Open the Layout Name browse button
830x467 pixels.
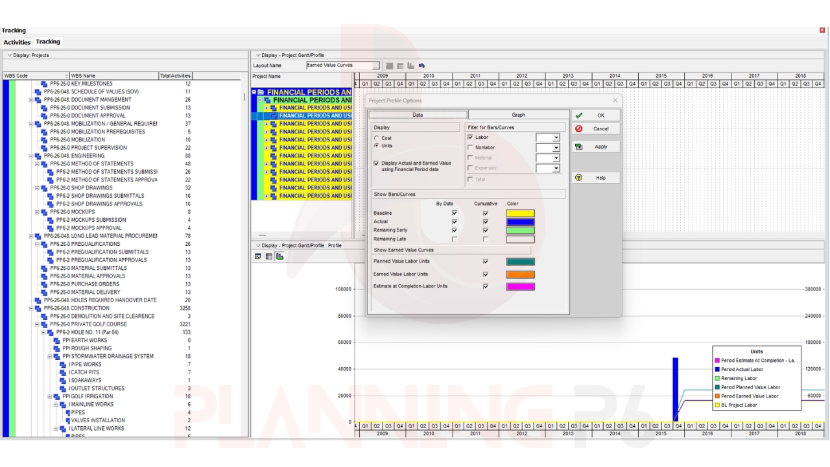(375, 66)
